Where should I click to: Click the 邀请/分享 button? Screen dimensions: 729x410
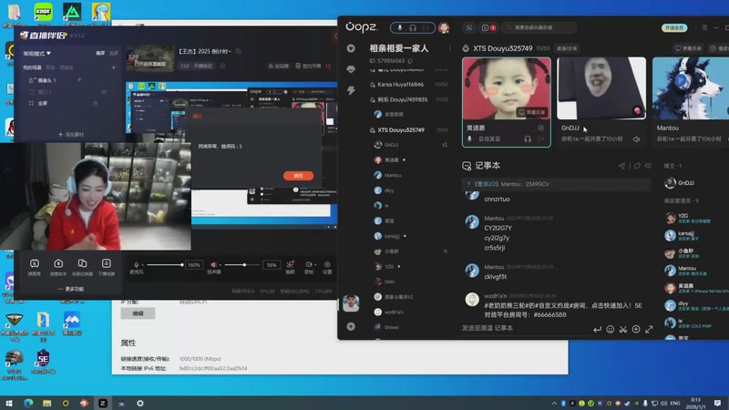click(567, 48)
